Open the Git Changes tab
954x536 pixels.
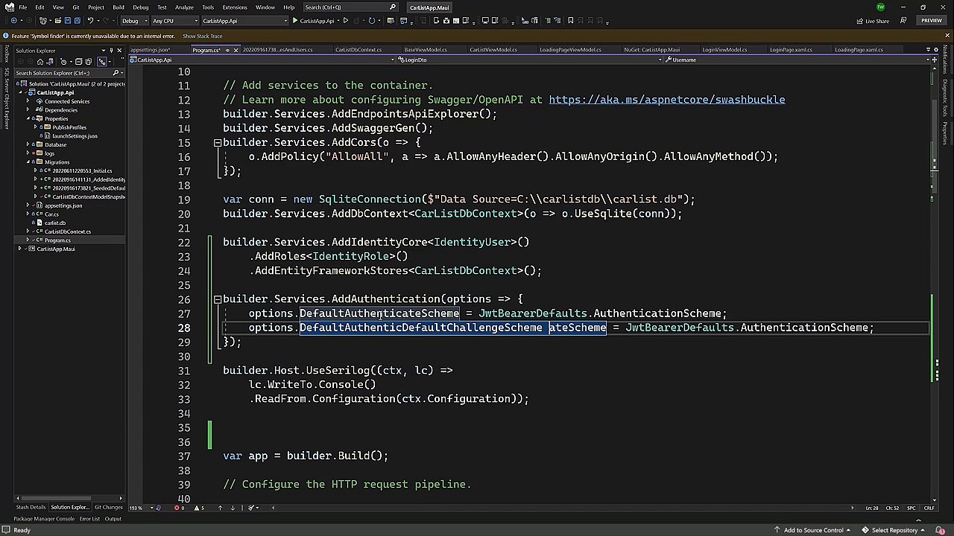coord(109,507)
